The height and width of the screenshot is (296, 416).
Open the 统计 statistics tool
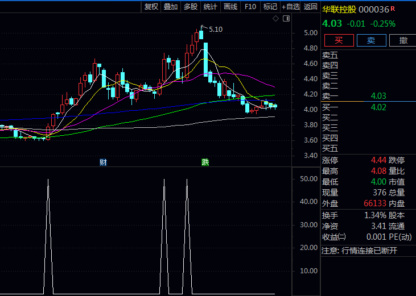[x=211, y=7]
